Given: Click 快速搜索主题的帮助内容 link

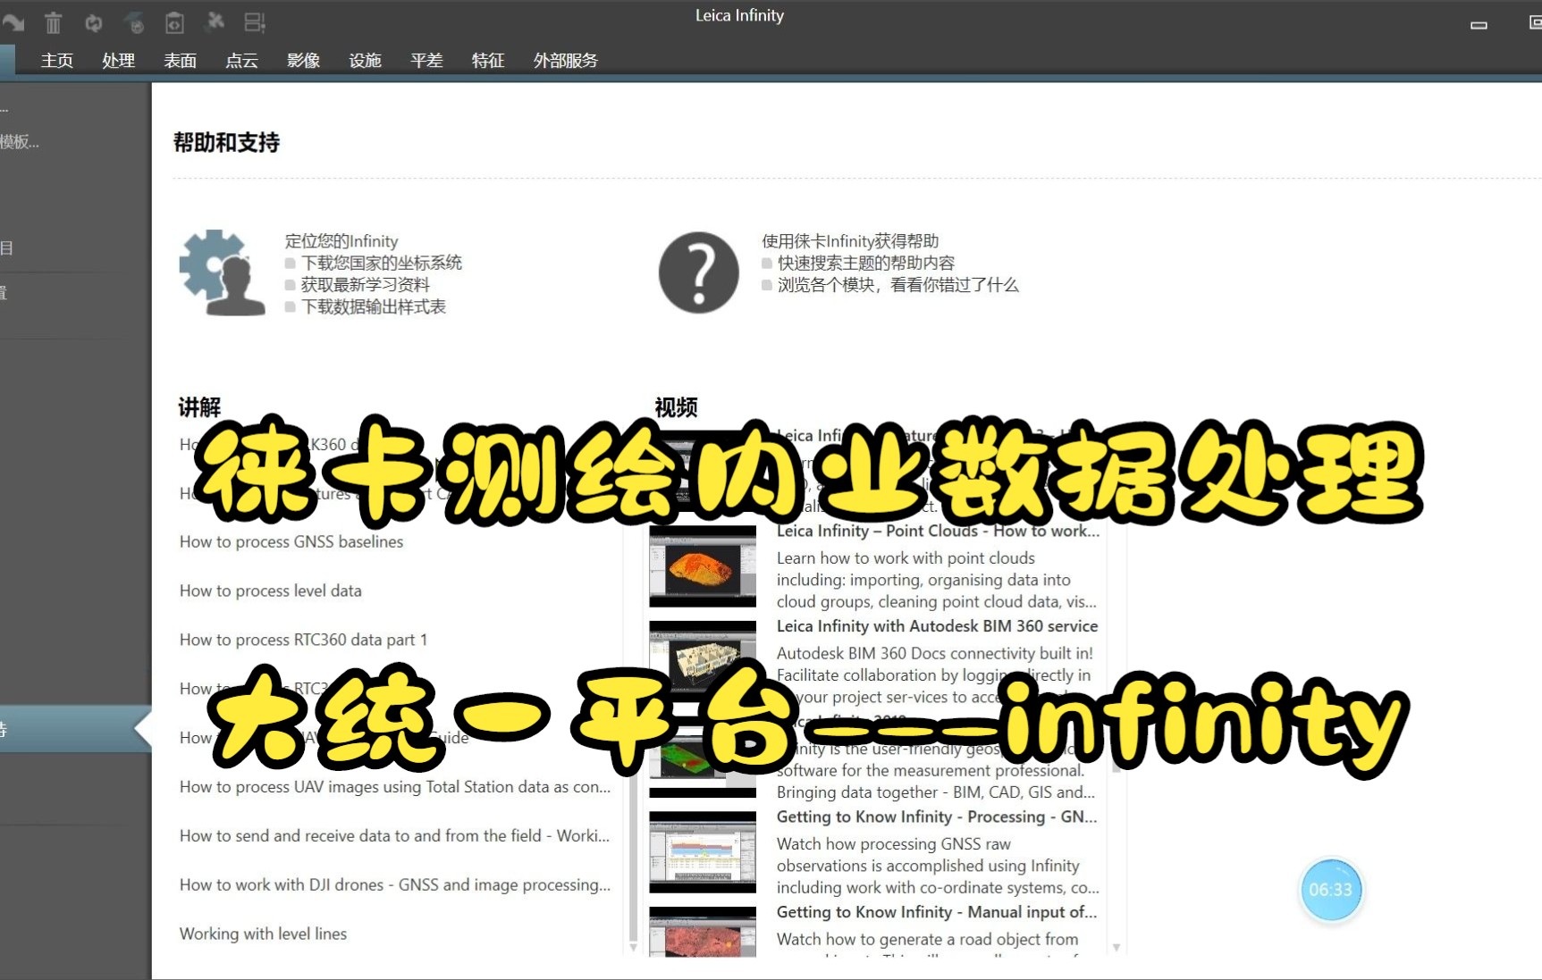Looking at the screenshot, I should 865,263.
